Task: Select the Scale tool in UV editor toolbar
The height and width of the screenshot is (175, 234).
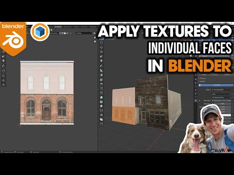Action: 3,56
